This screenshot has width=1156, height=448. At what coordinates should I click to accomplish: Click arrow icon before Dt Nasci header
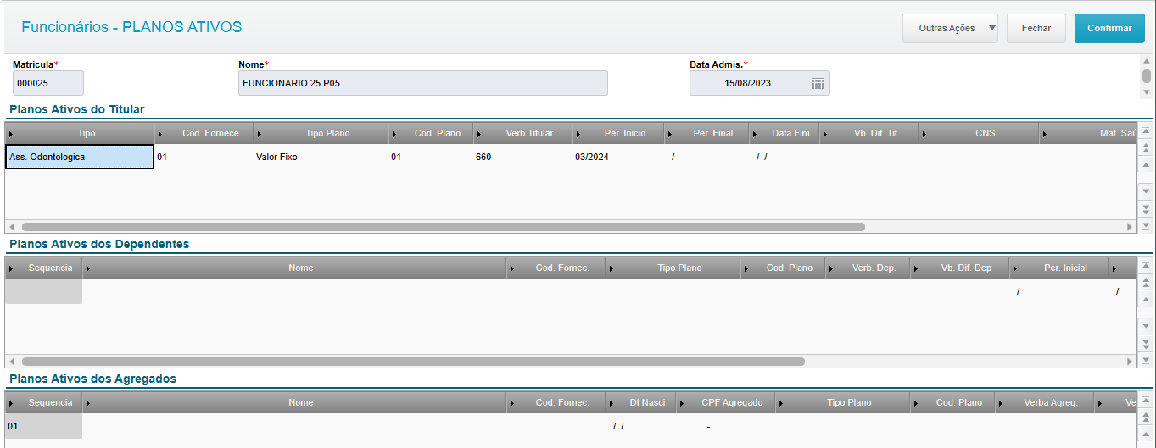tap(611, 403)
